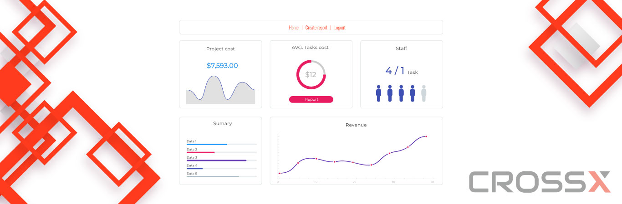Click the Revenue x-axis label 40
This screenshot has width=622, height=204.
point(432,182)
